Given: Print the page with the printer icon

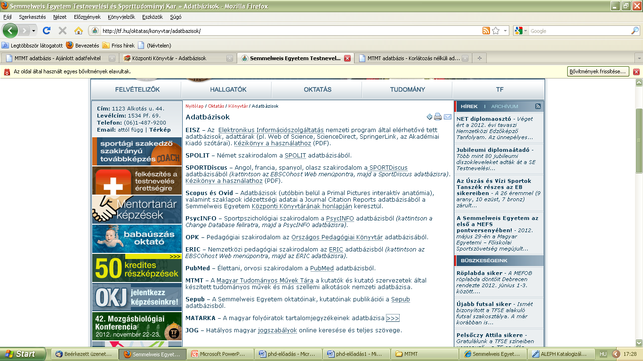Looking at the screenshot, I should (x=438, y=117).
